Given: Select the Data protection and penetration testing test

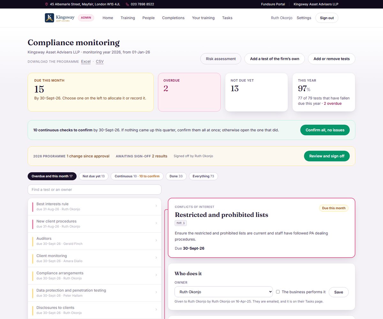Looking at the screenshot, I should click(94, 293).
